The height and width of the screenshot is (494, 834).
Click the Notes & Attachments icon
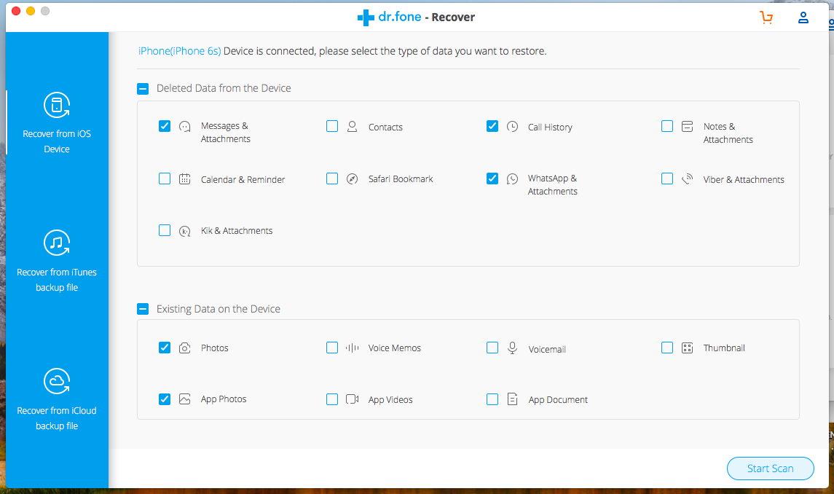[x=687, y=127]
